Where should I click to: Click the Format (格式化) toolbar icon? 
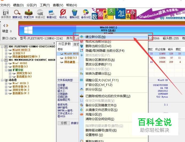pyautogui.click(x=63, y=14)
